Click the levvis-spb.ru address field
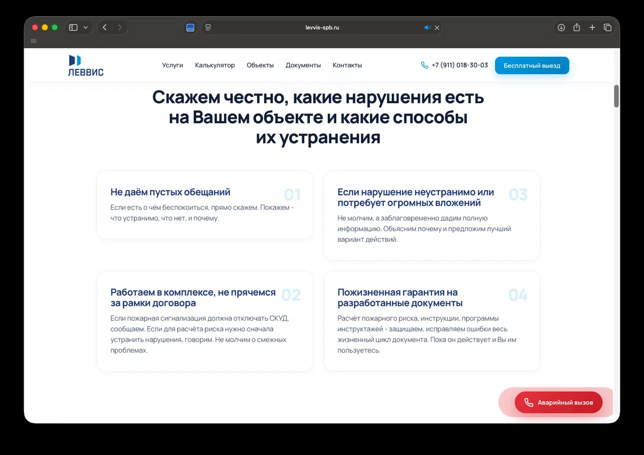 322,28
